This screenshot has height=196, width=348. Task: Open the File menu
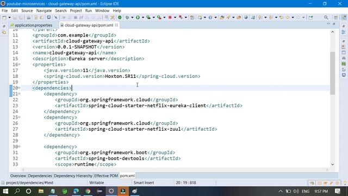[4, 11]
